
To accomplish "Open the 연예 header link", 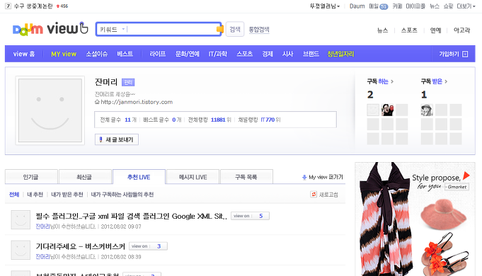I will point(435,30).
